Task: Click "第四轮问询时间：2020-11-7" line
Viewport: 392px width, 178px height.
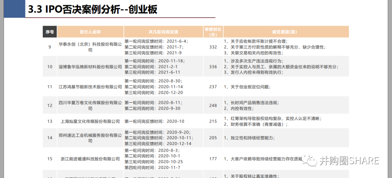Action: click(x=152, y=167)
